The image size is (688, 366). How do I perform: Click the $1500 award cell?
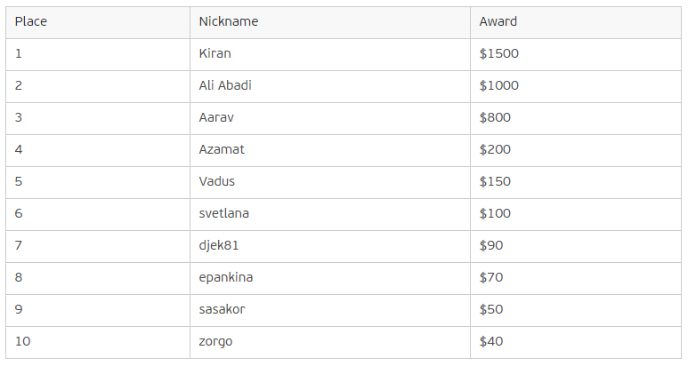click(576, 54)
